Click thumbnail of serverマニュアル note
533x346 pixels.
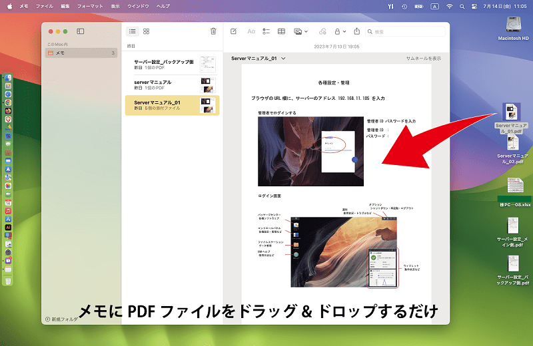[208, 85]
